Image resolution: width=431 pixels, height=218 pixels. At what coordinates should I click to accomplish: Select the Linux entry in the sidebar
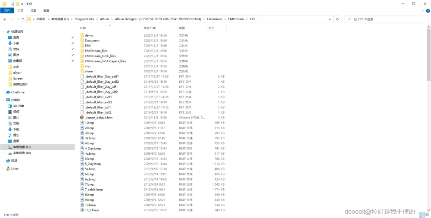[x=15, y=168]
